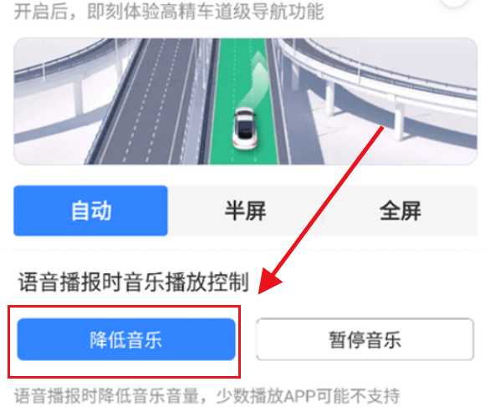Screen dimensions: 490x407
Task: Switch display mode to 半屏
Action: pyautogui.click(x=245, y=211)
